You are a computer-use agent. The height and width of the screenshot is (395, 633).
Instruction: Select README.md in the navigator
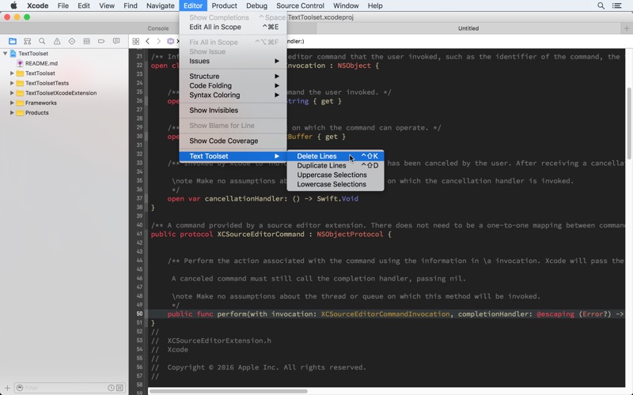coord(41,63)
